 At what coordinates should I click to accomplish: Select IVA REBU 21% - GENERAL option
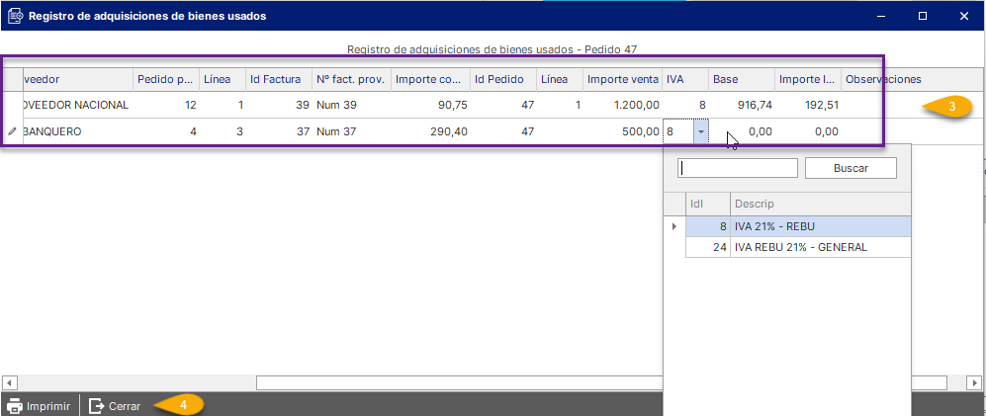pos(798,248)
